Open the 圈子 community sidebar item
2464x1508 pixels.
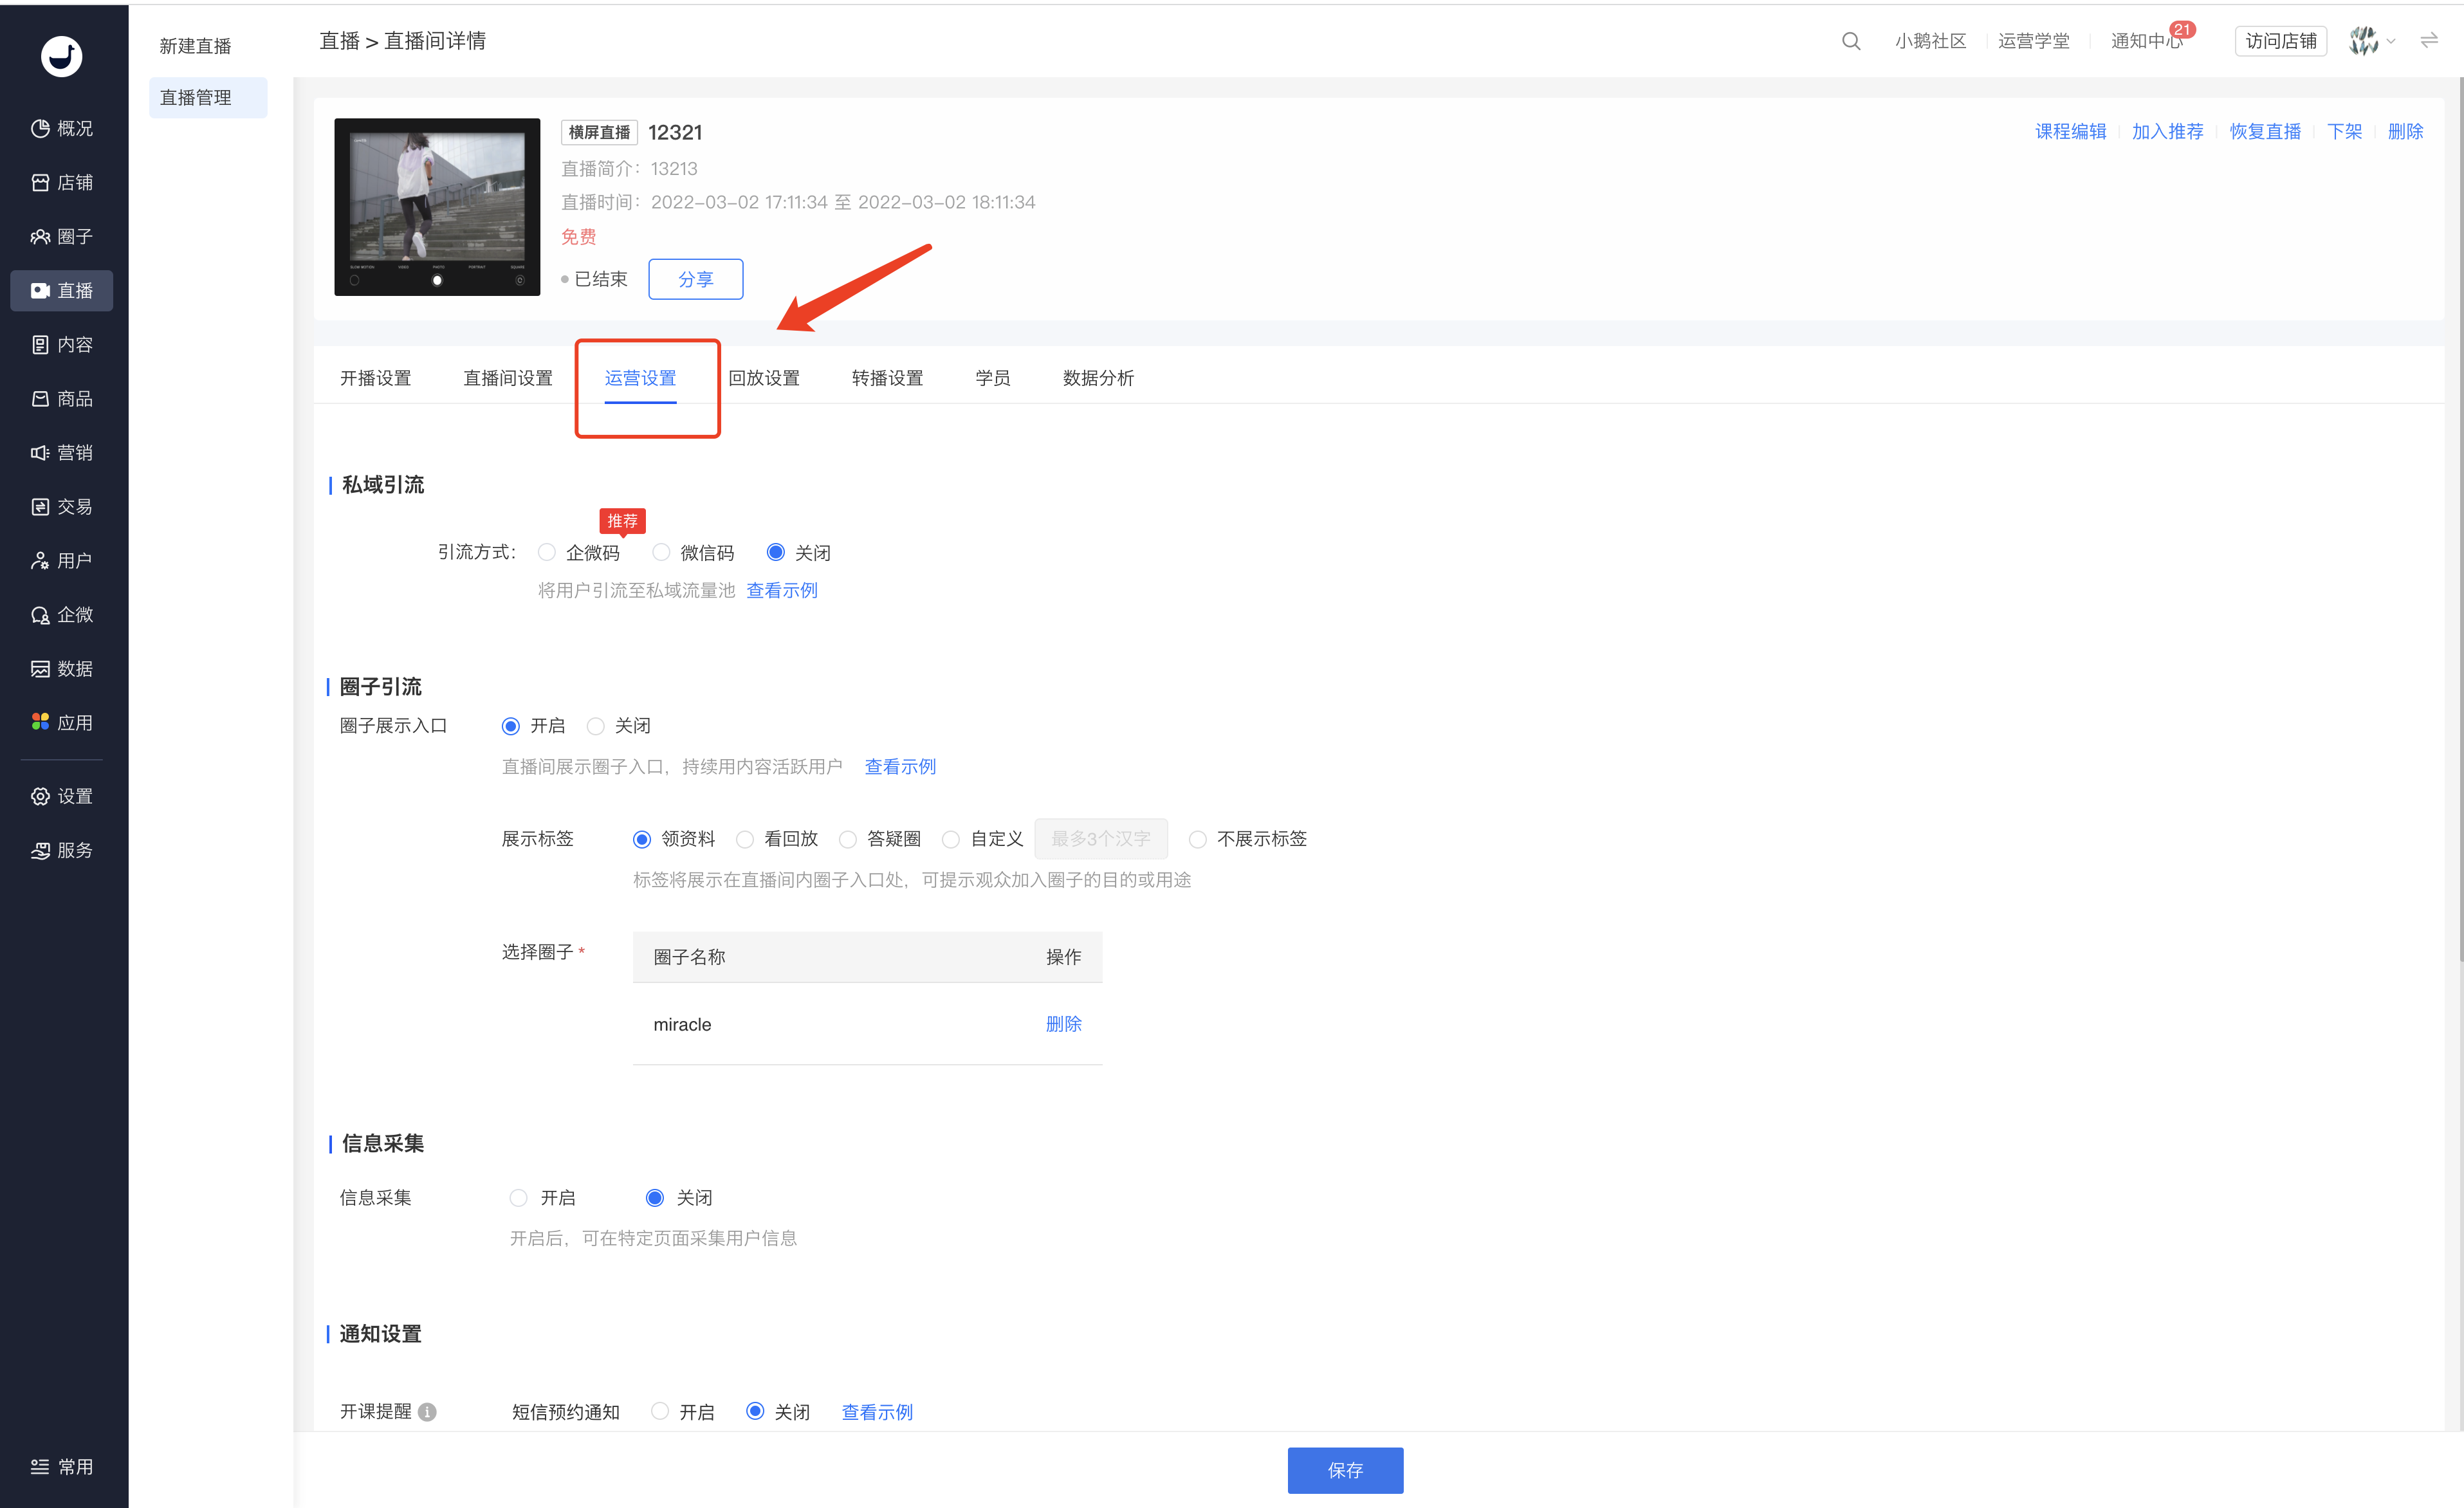[62, 236]
